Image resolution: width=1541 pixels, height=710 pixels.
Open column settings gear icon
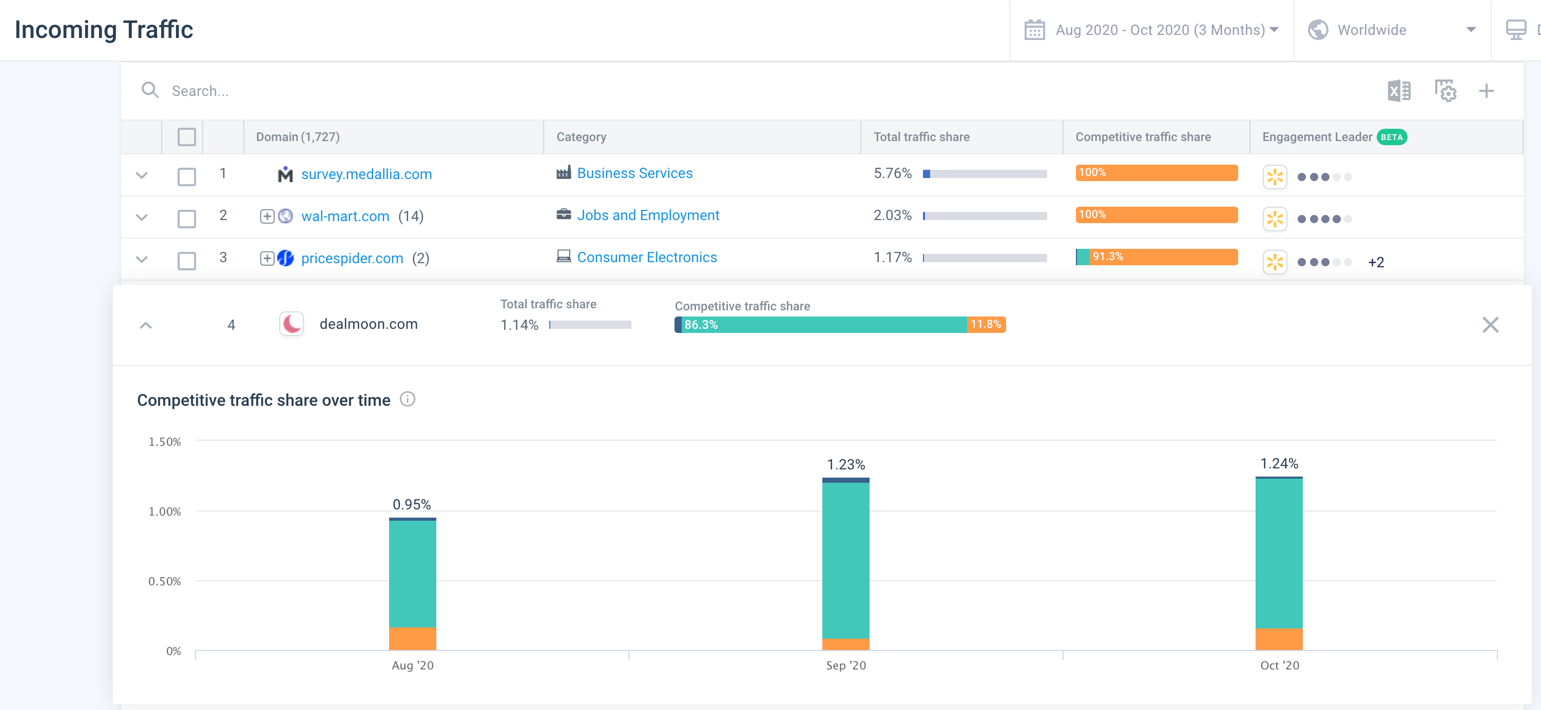click(1446, 91)
